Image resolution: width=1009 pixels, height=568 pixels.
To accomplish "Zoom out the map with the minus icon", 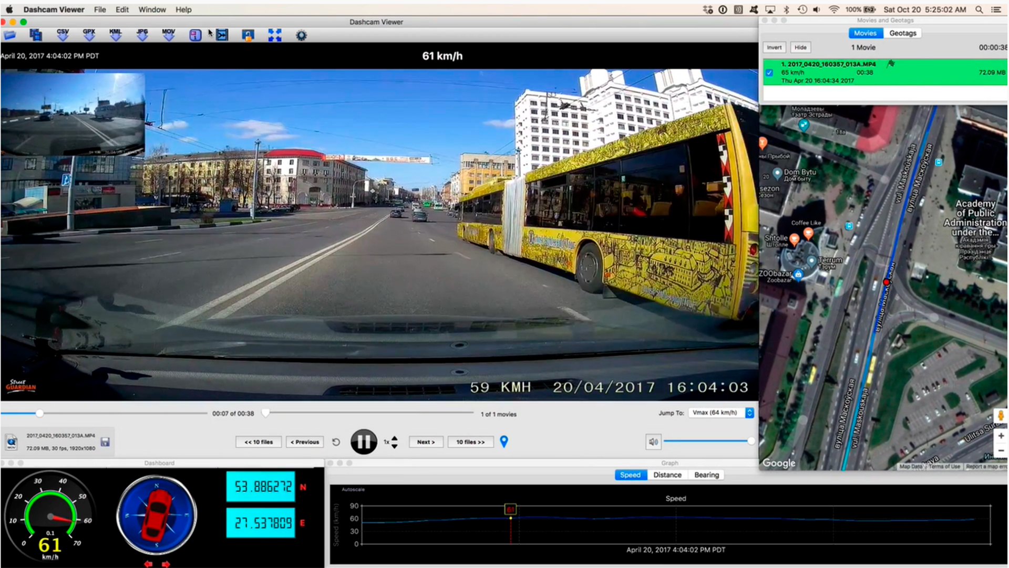I will [x=1001, y=450].
